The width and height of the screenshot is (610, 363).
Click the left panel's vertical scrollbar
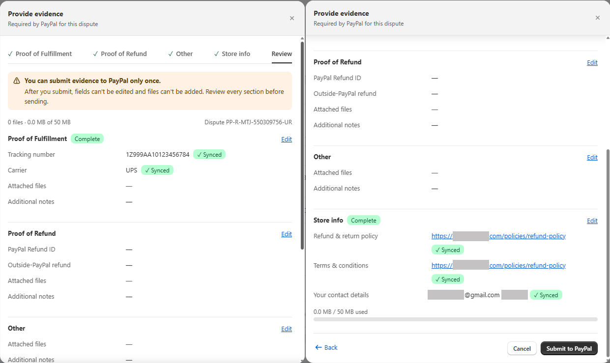click(x=302, y=145)
